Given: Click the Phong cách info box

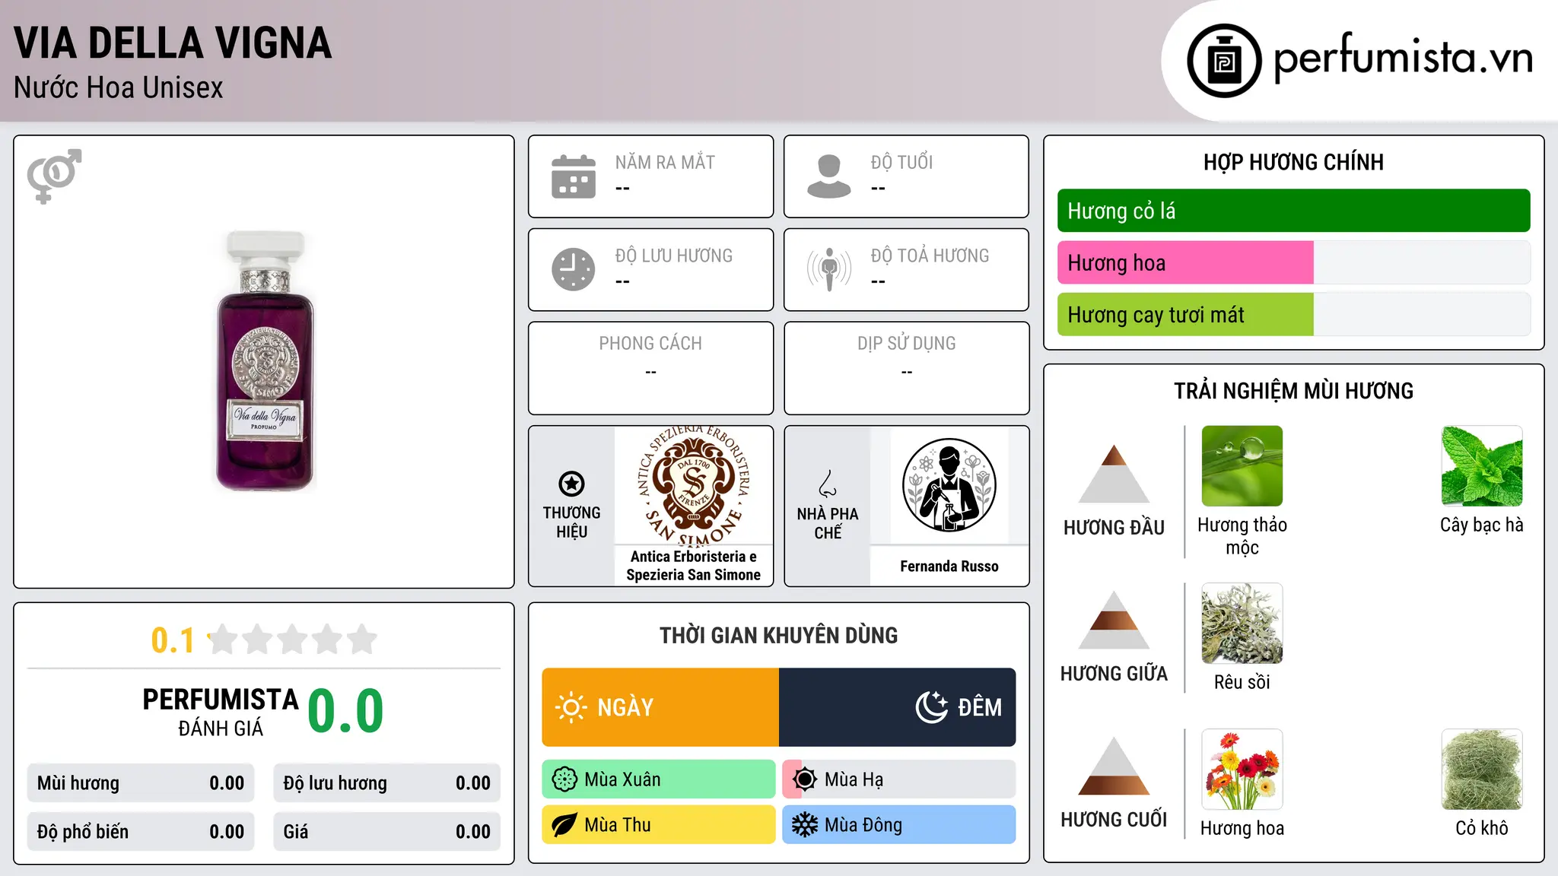Looking at the screenshot, I should [651, 368].
